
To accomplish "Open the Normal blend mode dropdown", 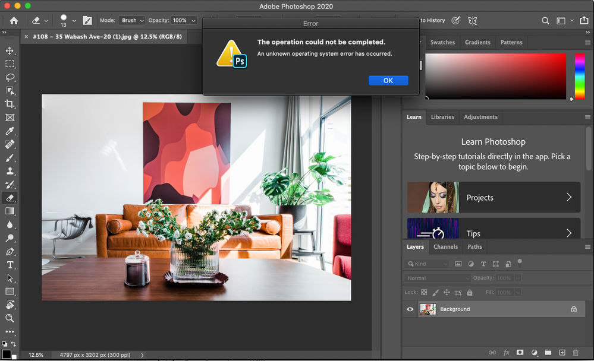I will pos(438,278).
